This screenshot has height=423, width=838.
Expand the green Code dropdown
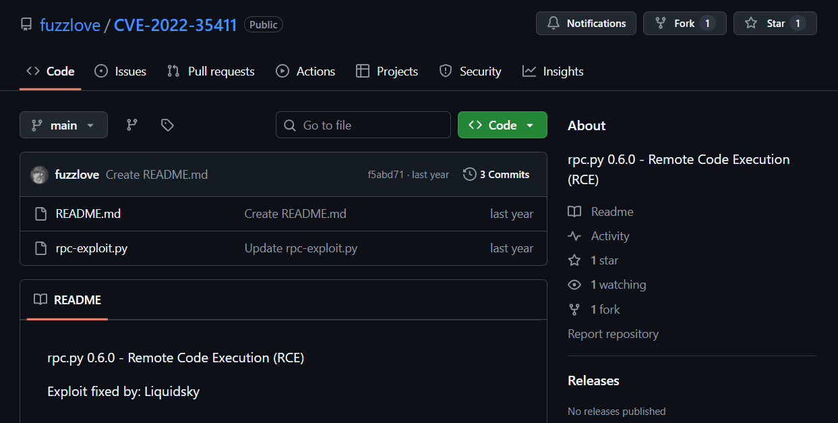[502, 125]
